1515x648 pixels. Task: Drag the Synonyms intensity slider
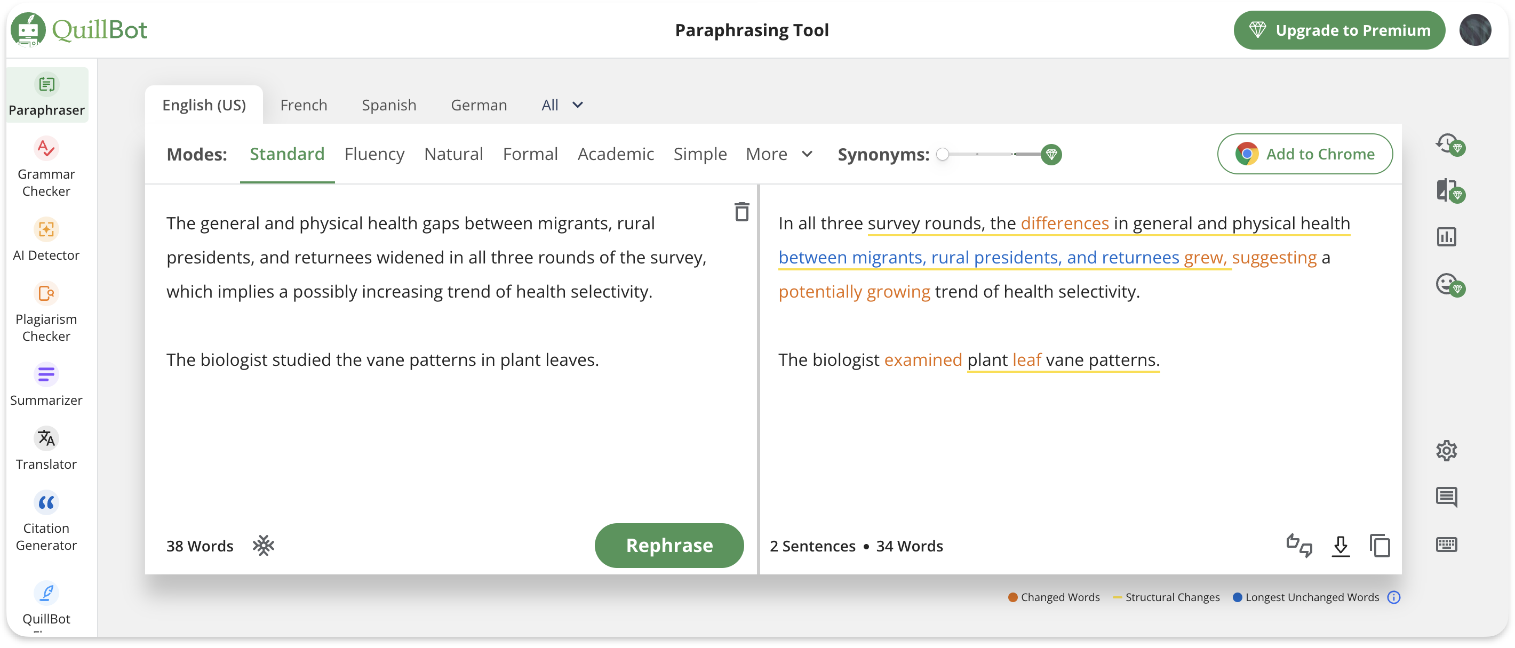click(x=941, y=154)
